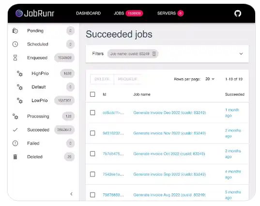Open job id 75676659 link
Screen dimensions: 260x206
113,195
